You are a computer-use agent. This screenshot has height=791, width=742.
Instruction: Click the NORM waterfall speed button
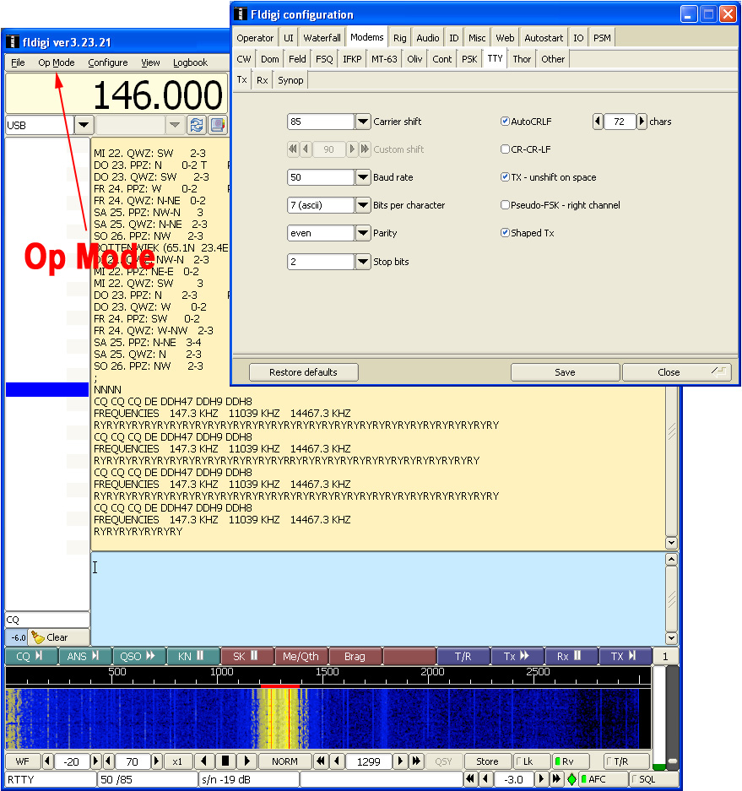click(x=284, y=761)
